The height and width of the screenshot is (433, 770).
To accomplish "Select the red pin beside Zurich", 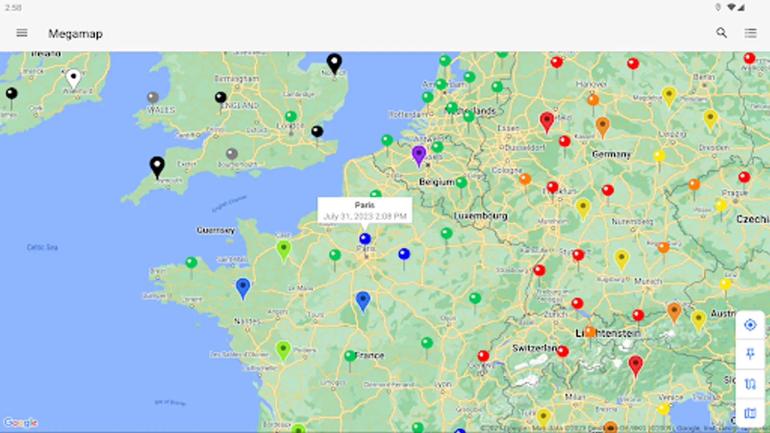I will click(x=577, y=304).
